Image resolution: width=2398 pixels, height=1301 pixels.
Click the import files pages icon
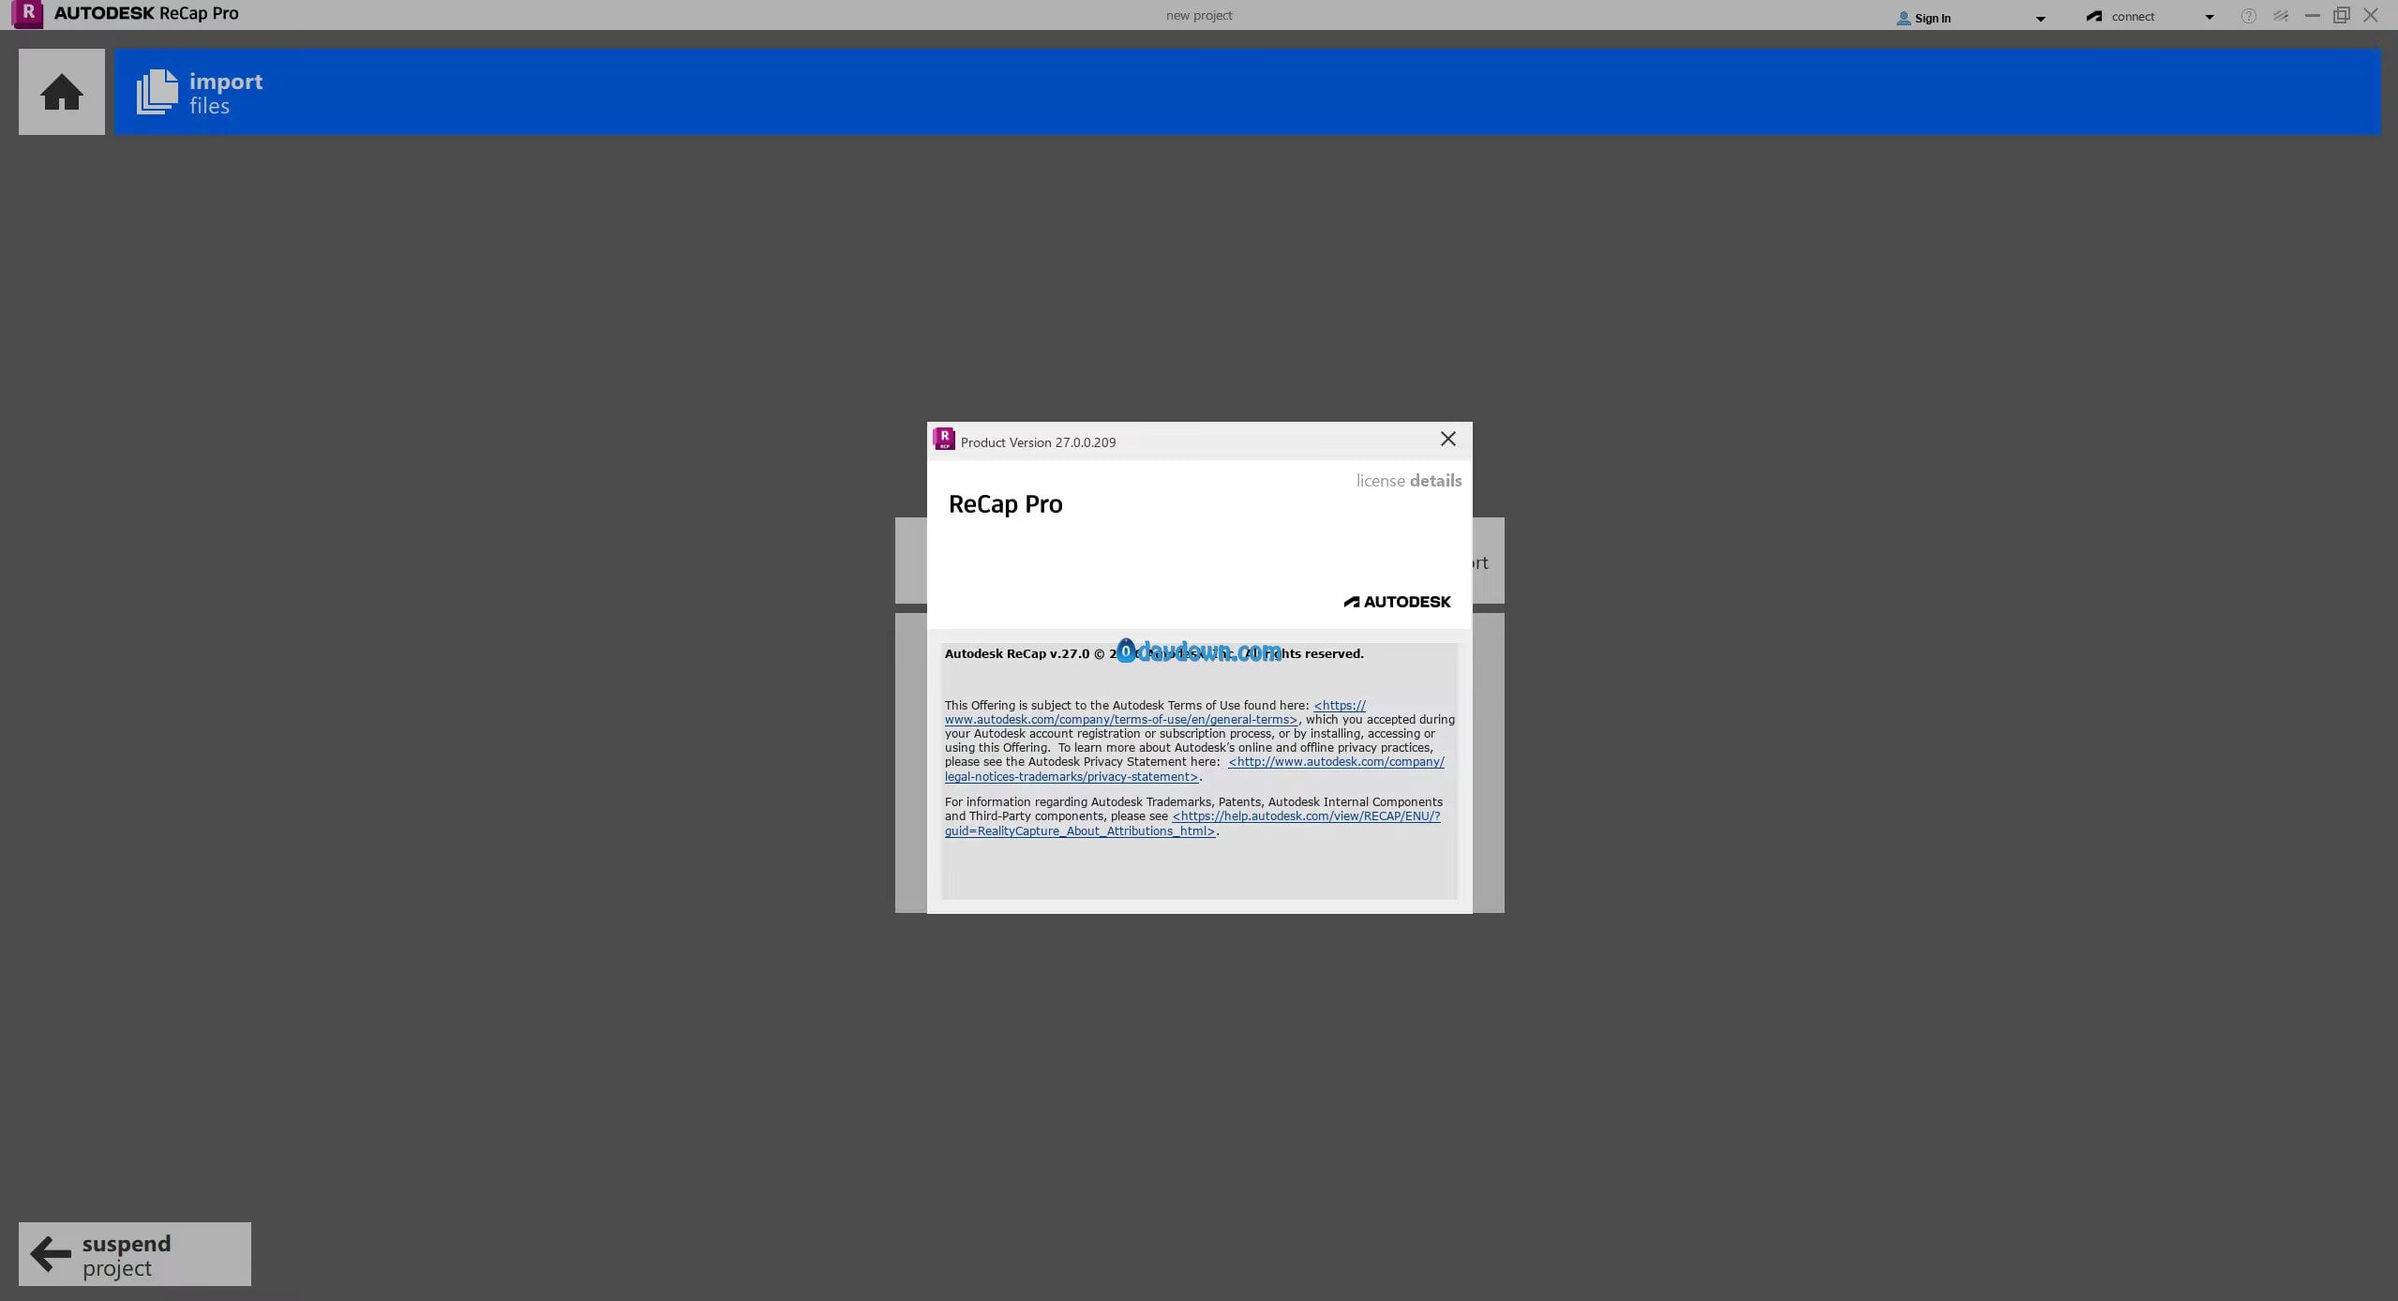[x=157, y=92]
